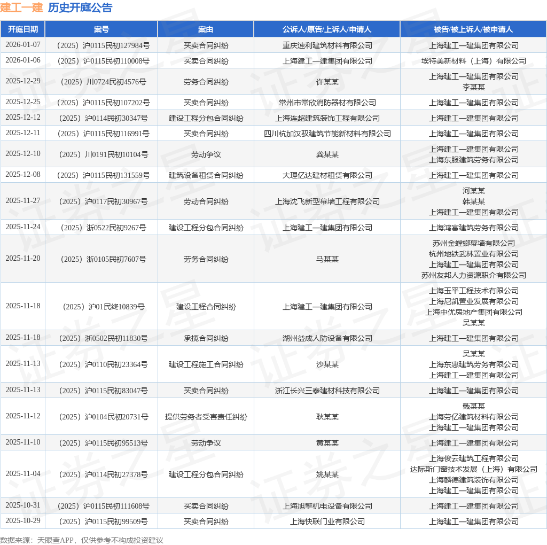Click plaintiff 龚某某

pos(327,154)
